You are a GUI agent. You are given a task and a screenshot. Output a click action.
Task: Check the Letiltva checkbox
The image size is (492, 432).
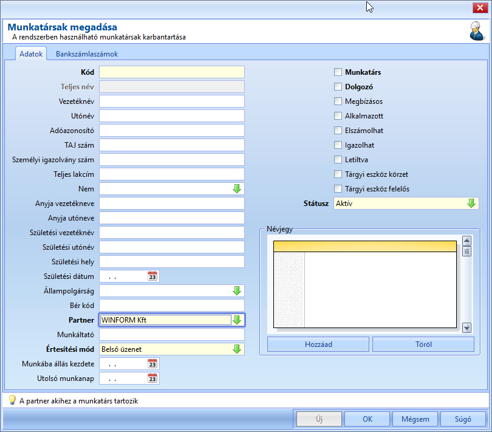click(x=338, y=159)
